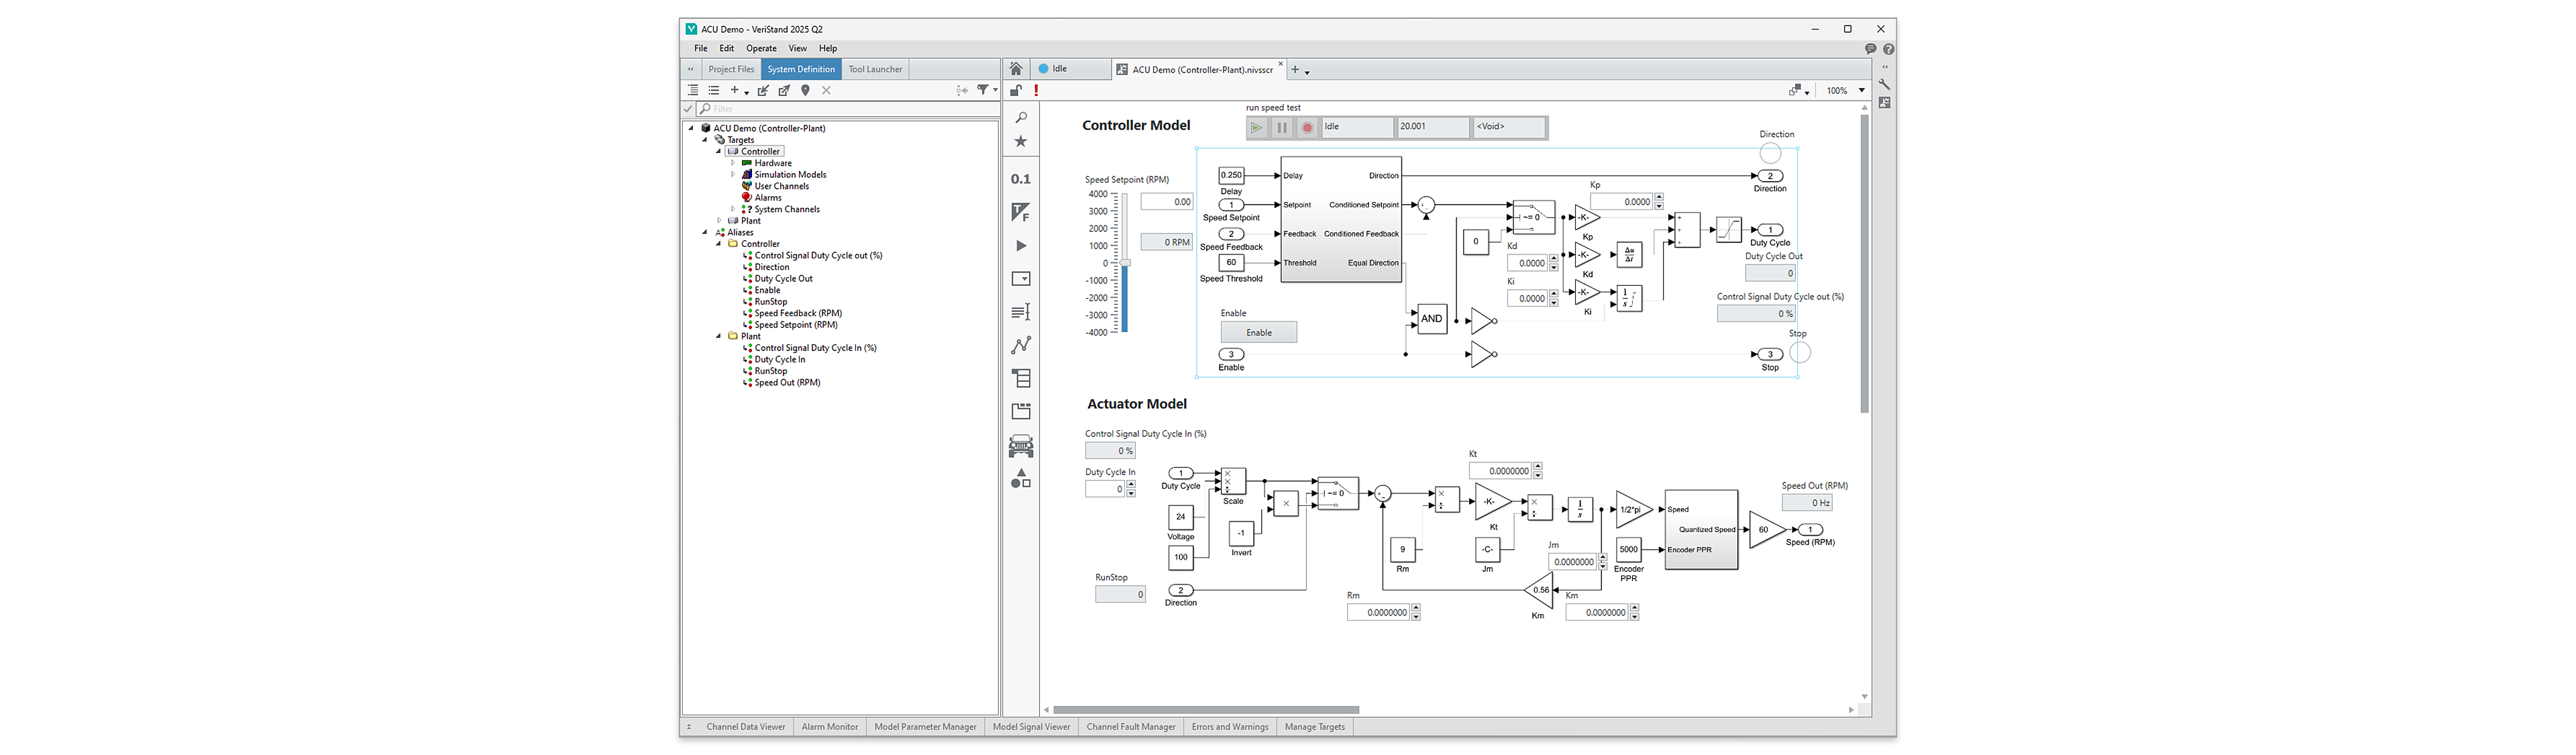Click the horizontal scrollbar of the screen
This screenshot has width=2576, height=755.
point(1205,710)
